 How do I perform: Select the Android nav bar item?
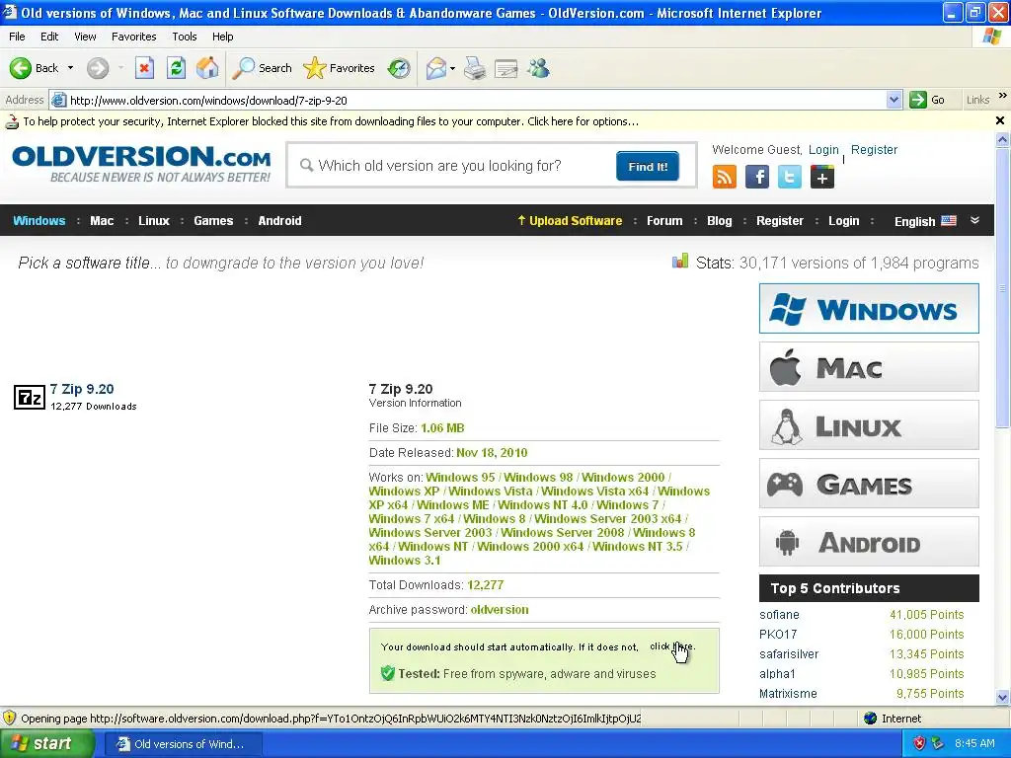click(279, 220)
